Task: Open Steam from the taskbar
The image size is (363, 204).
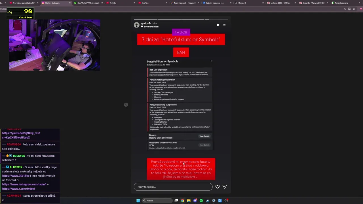Action: coord(207,201)
